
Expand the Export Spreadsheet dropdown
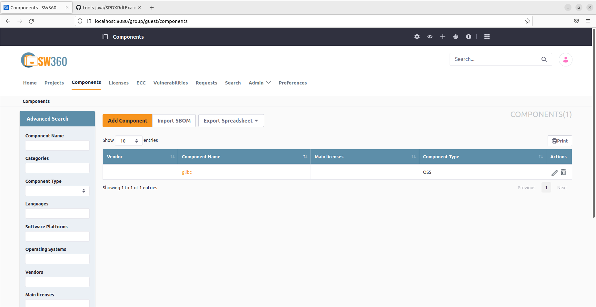pyautogui.click(x=231, y=121)
